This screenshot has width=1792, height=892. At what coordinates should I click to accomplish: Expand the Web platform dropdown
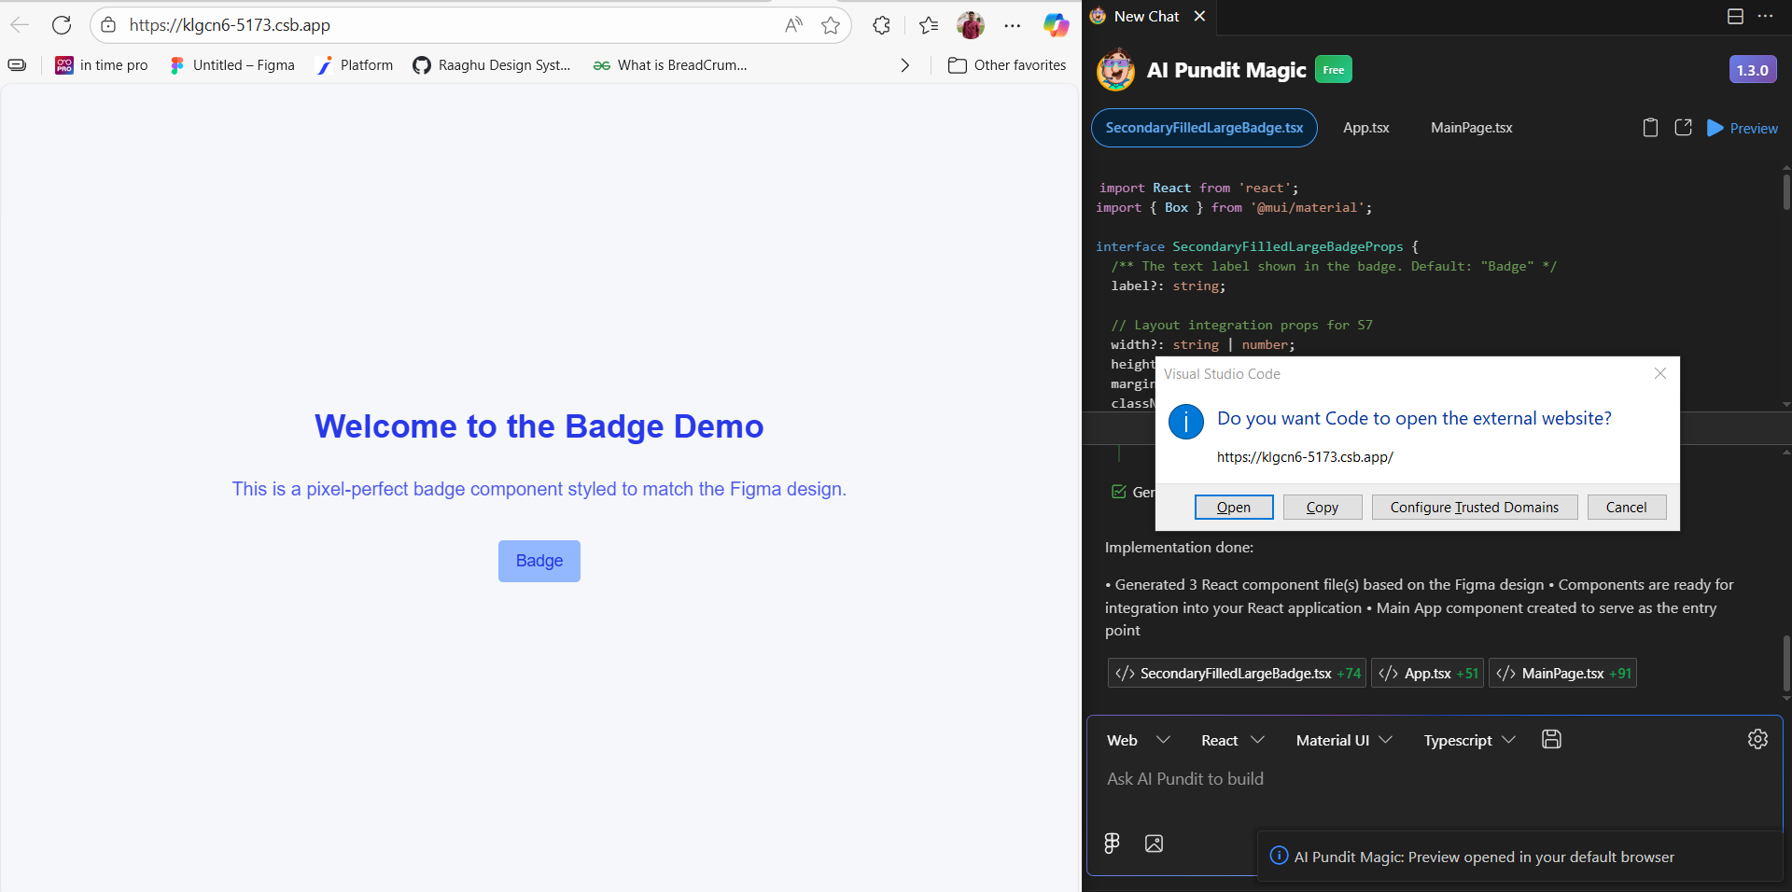1138,740
